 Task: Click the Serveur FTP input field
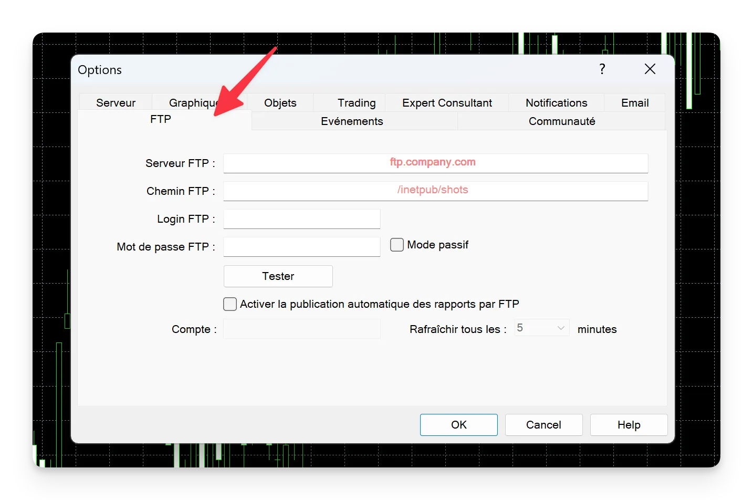pyautogui.click(x=436, y=163)
